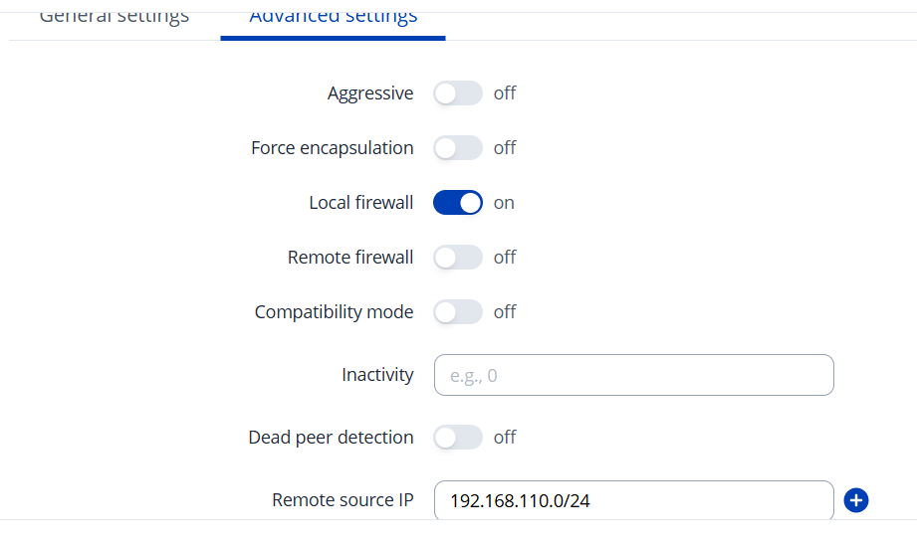The image size is (917, 547).
Task: Focus the Inactivity input field
Action: (x=633, y=375)
